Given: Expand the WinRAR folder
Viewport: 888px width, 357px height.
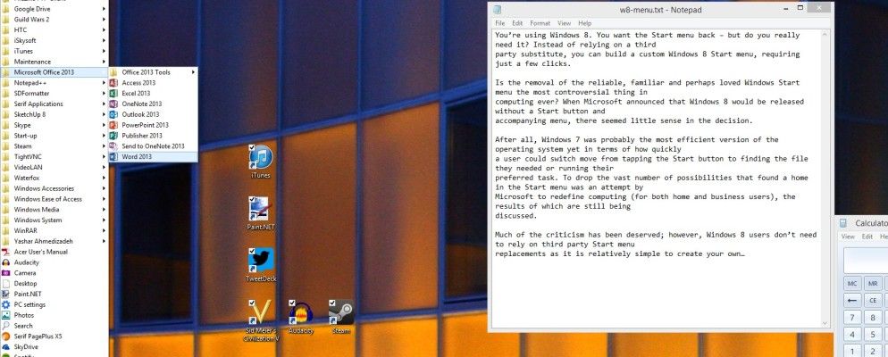Looking at the screenshot, I should pos(54,231).
